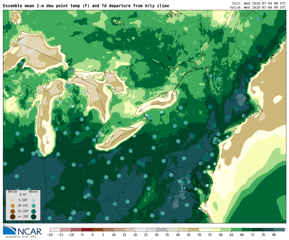
Task: Click the 64 colorbar tick label
Action: pyautogui.click(x=231, y=235)
